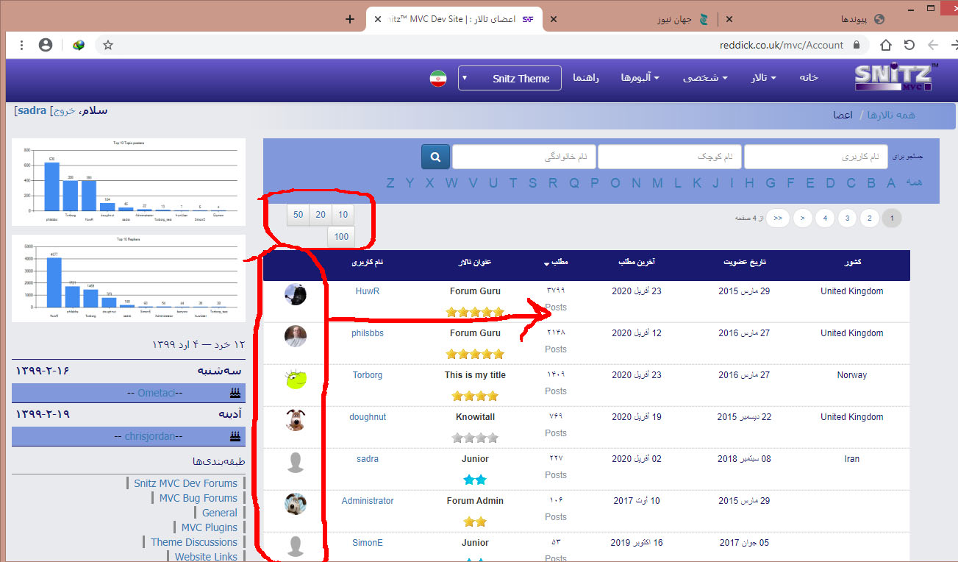Sort table by مطلب column header

559,262
